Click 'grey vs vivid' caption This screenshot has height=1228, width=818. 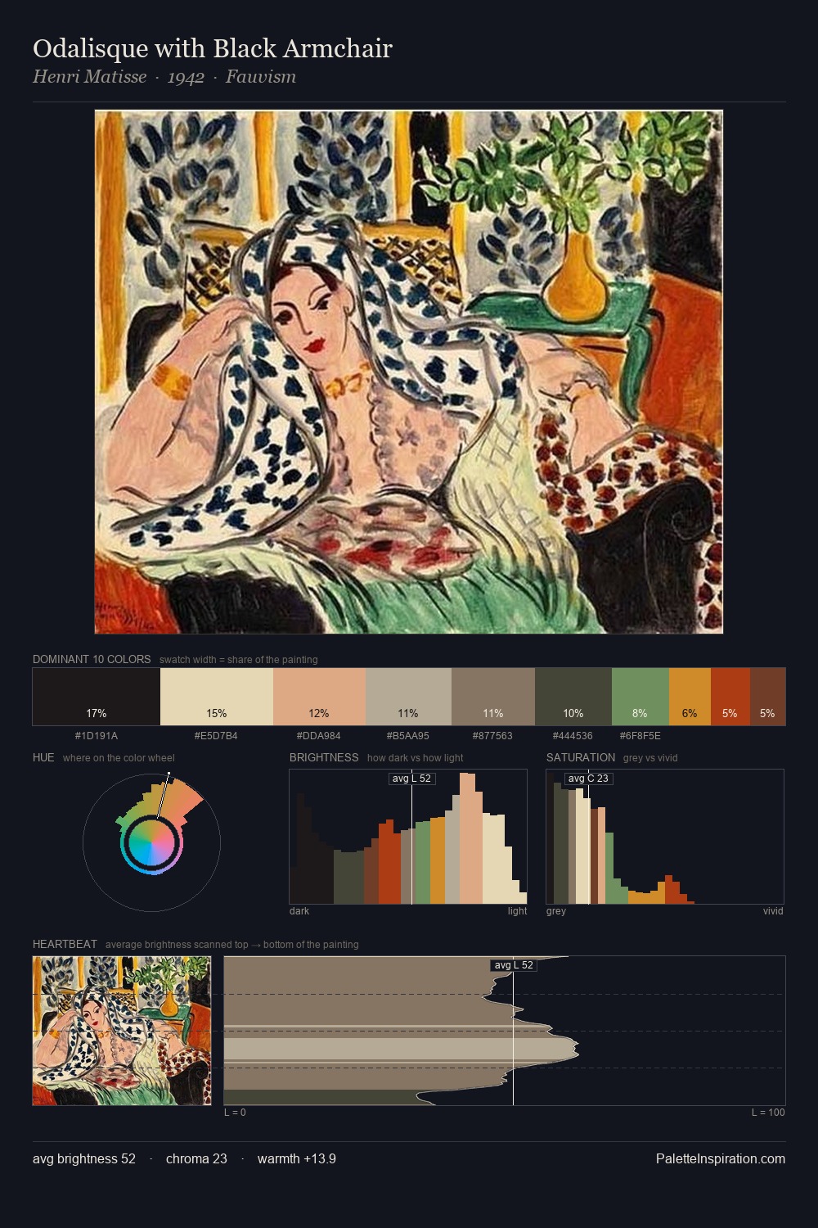coord(650,758)
